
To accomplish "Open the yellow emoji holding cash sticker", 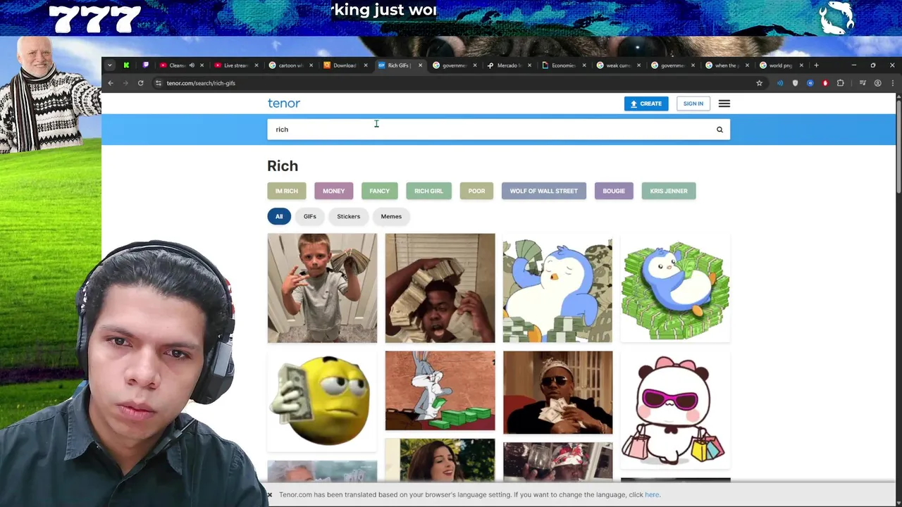I will 322,401.
